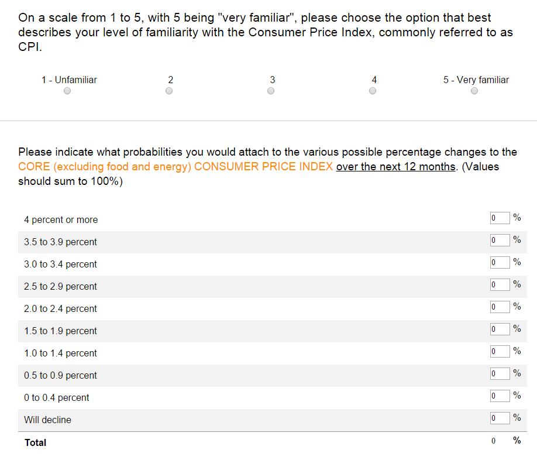
Task: Click the '4 percent or more' input box
Action: (x=500, y=218)
